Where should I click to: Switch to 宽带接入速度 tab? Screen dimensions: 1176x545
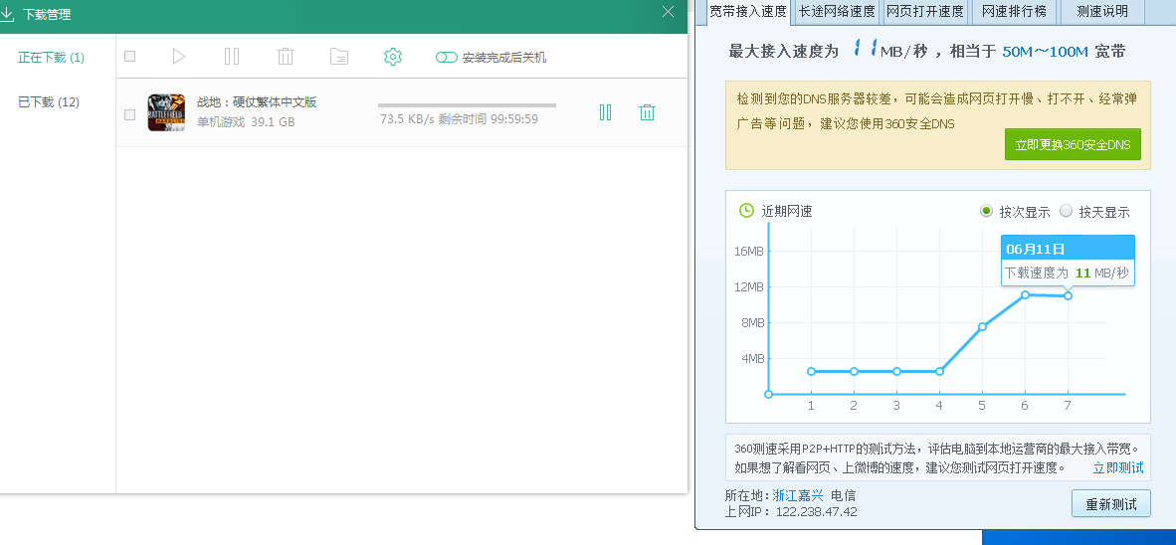tap(748, 11)
